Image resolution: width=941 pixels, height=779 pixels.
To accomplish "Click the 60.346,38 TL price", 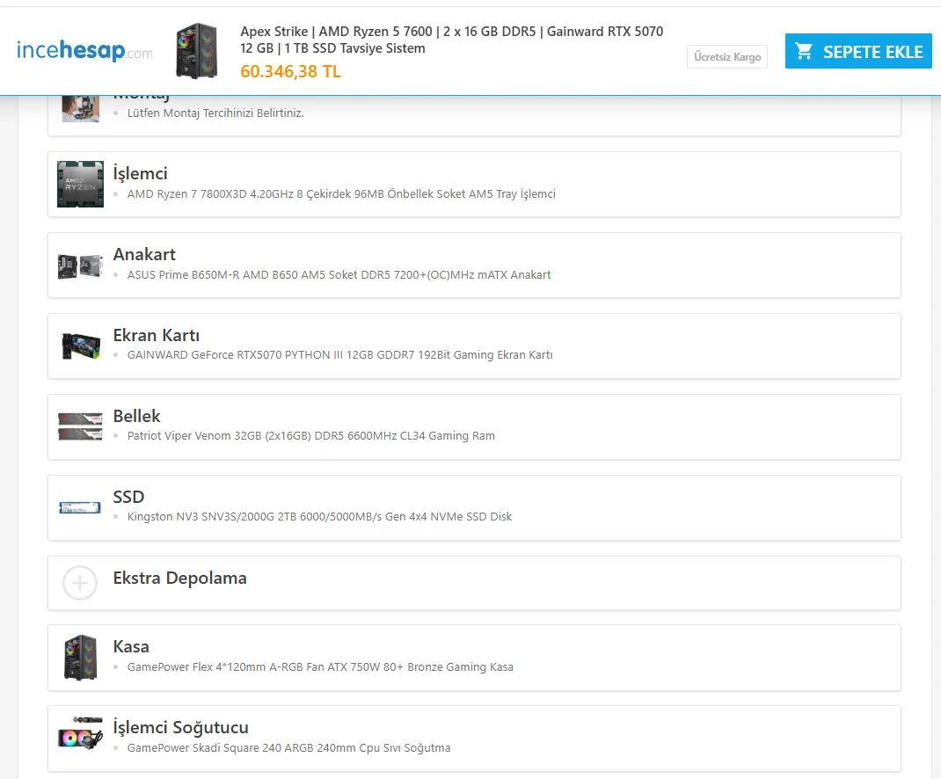I will click(x=290, y=71).
